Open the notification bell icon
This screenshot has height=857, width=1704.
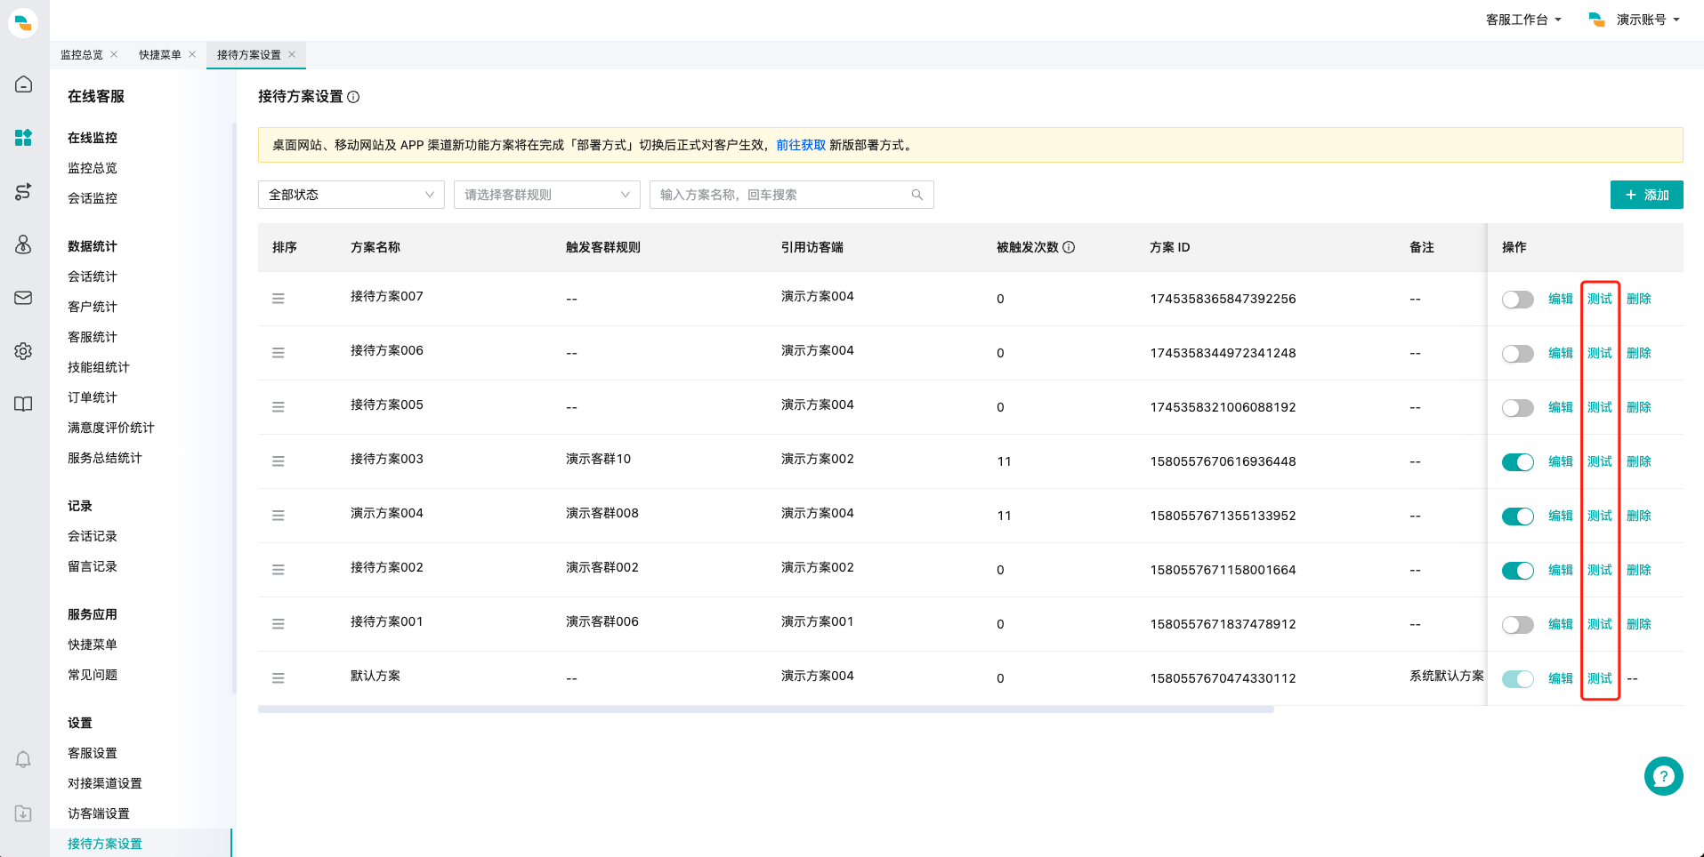24,760
